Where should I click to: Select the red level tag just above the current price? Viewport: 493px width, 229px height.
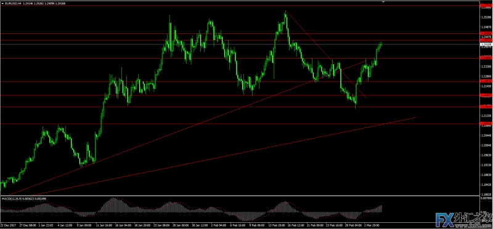point(486,40)
